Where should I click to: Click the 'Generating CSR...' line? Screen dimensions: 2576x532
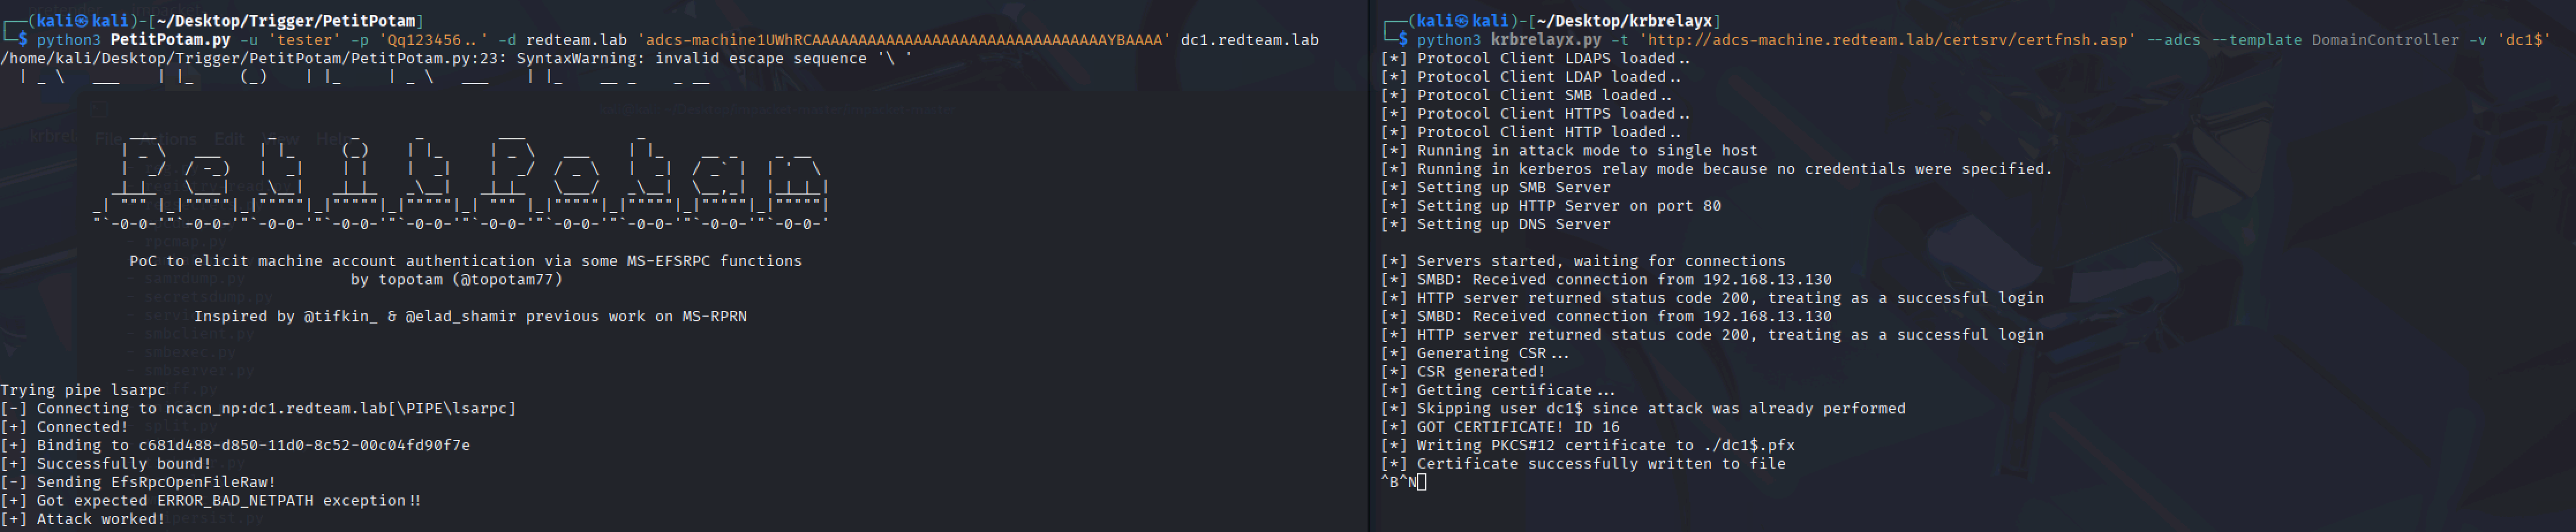click(x=1475, y=354)
